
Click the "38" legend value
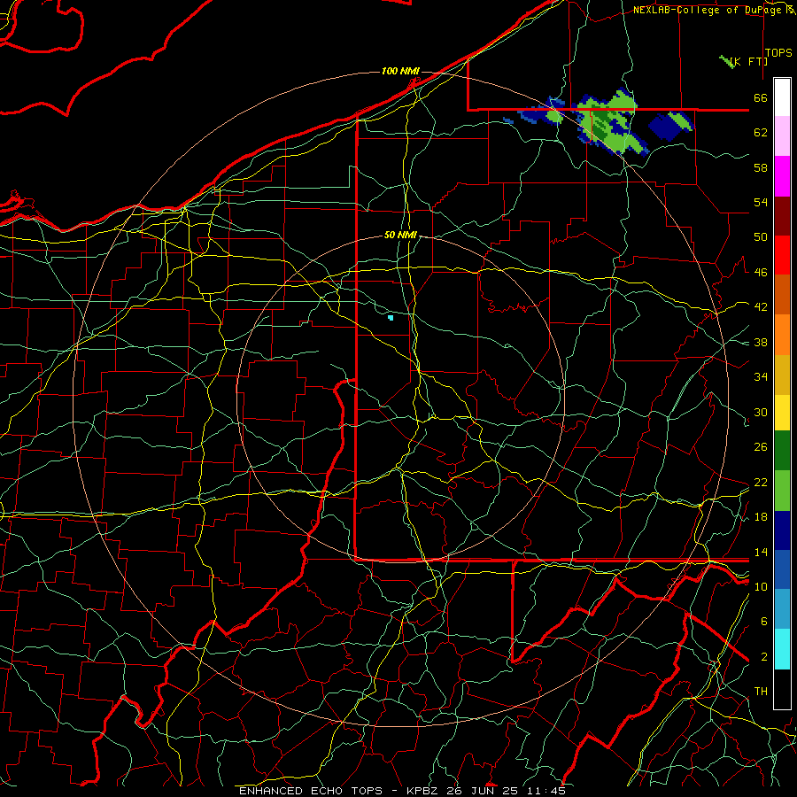point(761,342)
